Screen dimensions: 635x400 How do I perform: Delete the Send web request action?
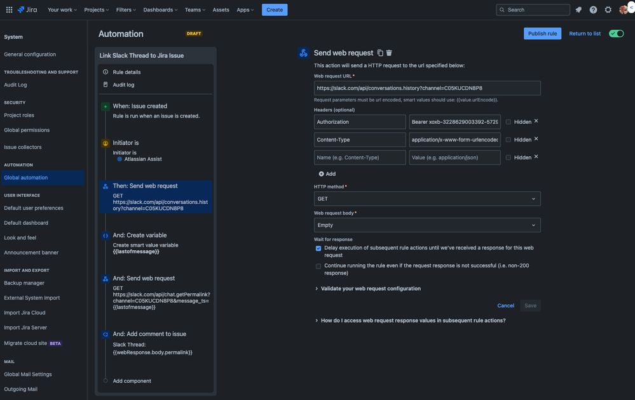click(389, 53)
